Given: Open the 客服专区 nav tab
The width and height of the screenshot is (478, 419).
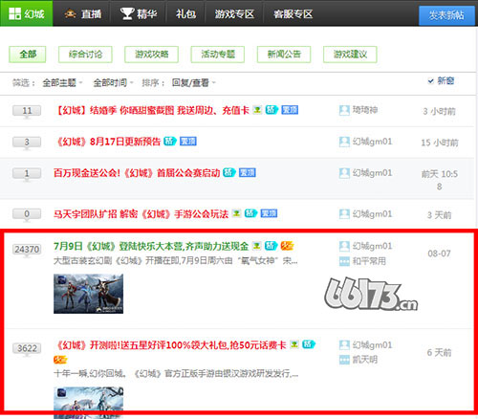Looking at the screenshot, I should [293, 14].
